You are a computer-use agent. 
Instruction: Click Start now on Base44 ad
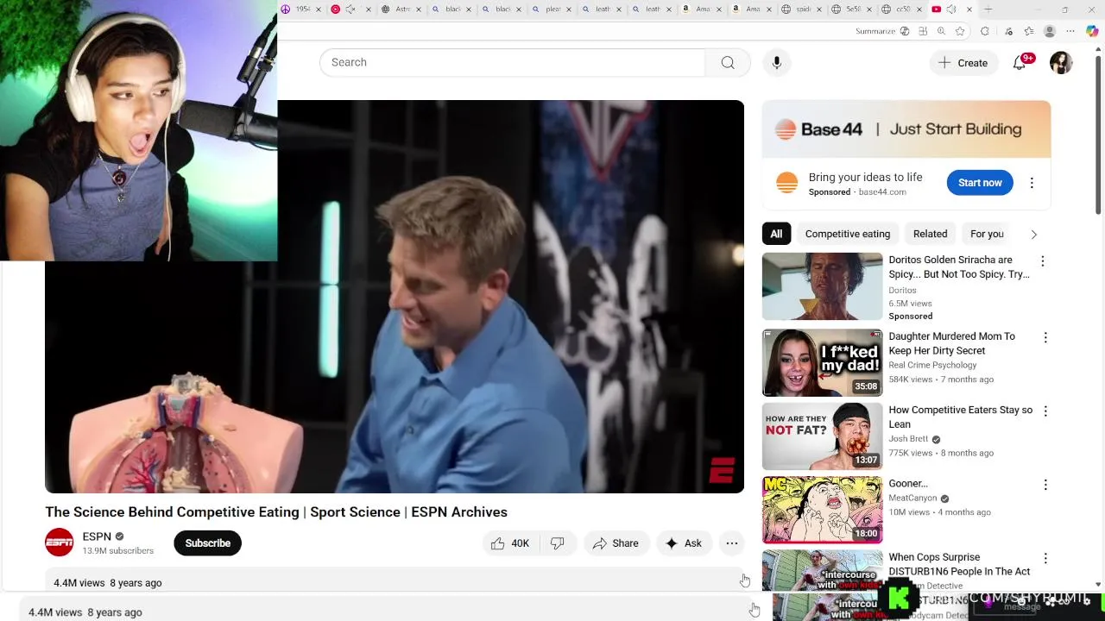(980, 183)
